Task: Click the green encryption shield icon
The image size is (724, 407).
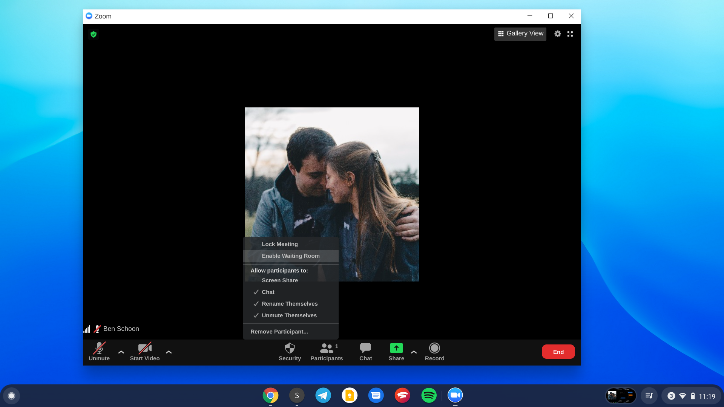Action: click(x=94, y=34)
